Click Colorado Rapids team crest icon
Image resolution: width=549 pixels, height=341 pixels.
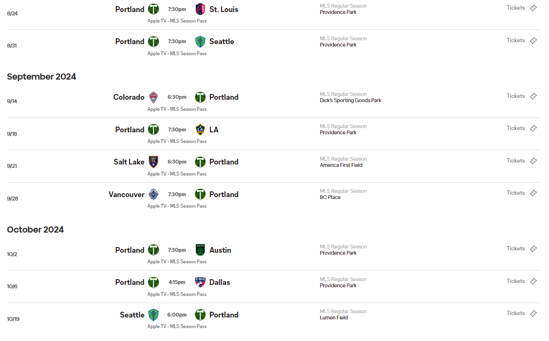point(153,97)
